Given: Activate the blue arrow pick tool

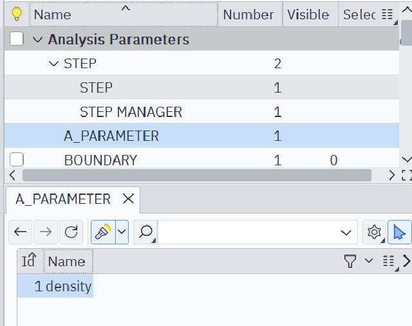Looking at the screenshot, I should tap(399, 232).
